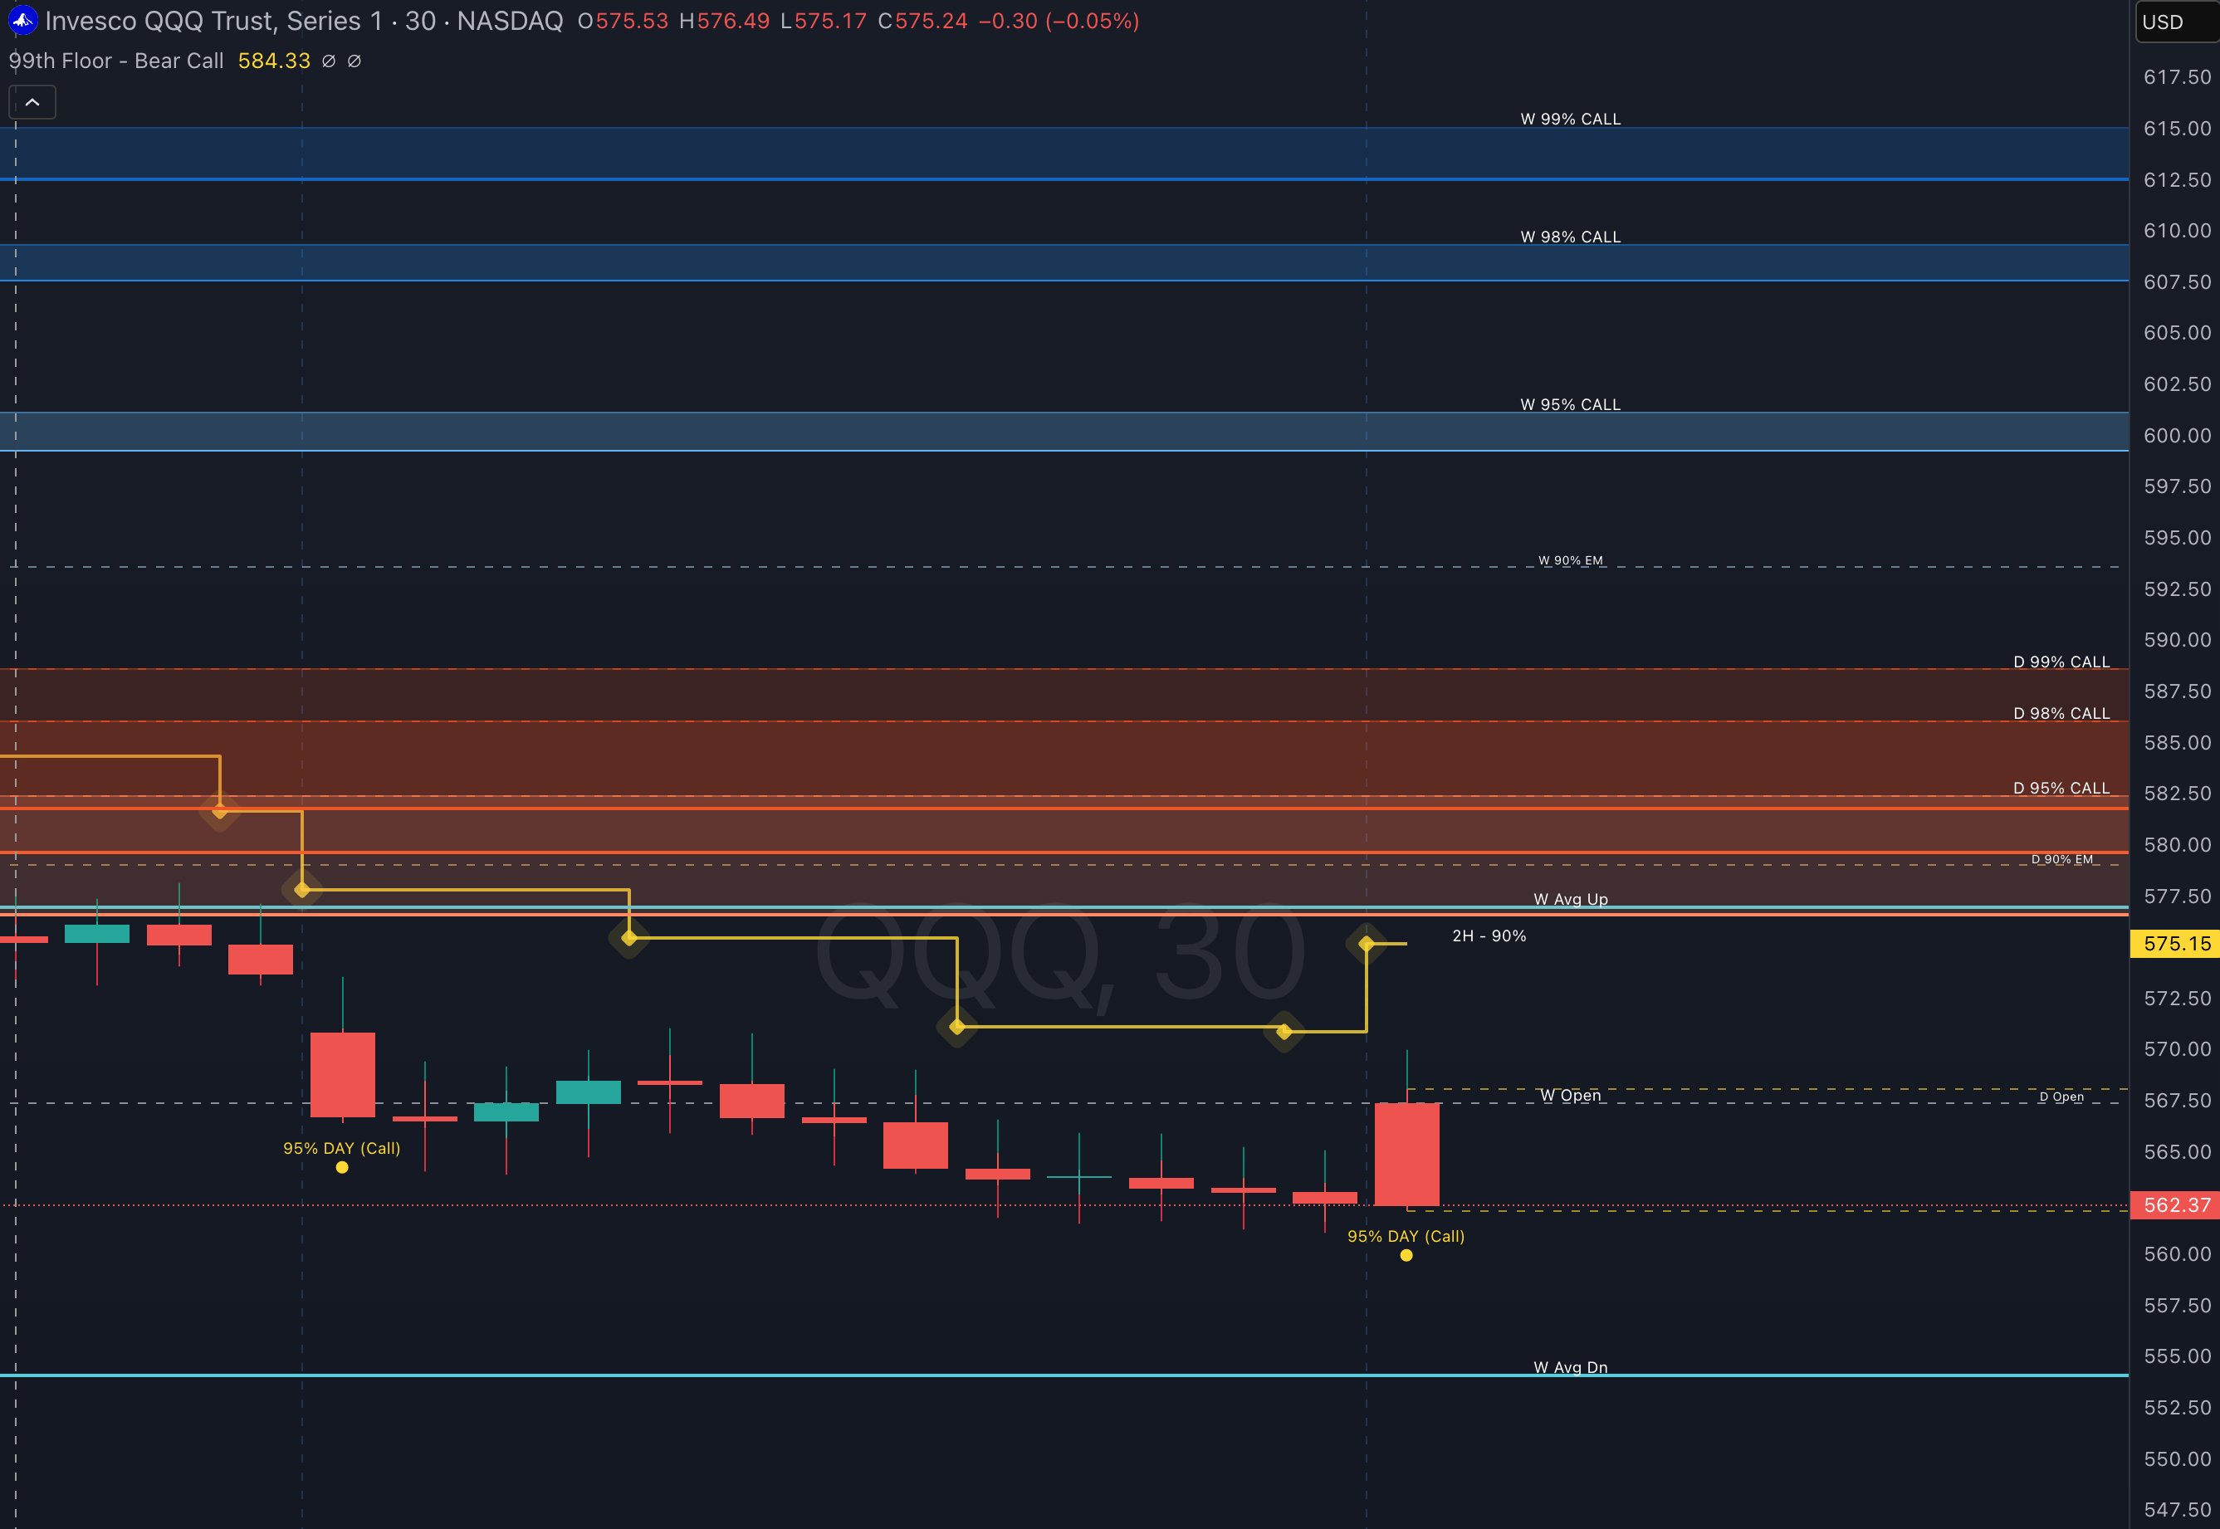The image size is (2220, 1529).
Task: Click the W Open label
Action: point(1571,1095)
